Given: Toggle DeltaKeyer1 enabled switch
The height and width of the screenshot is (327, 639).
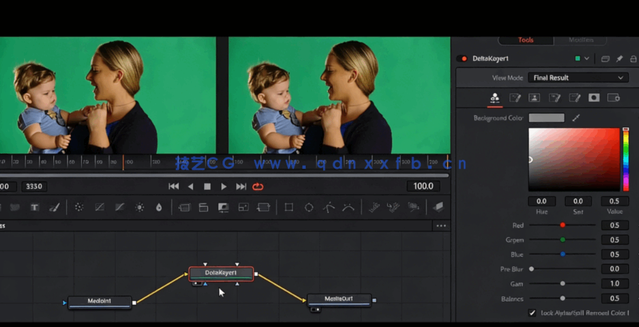Looking at the screenshot, I should (x=462, y=59).
